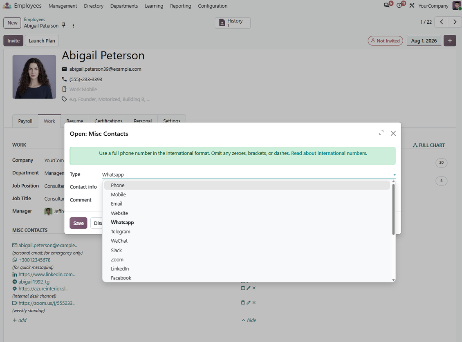Choose Whatsapp from the Type list

point(247,222)
